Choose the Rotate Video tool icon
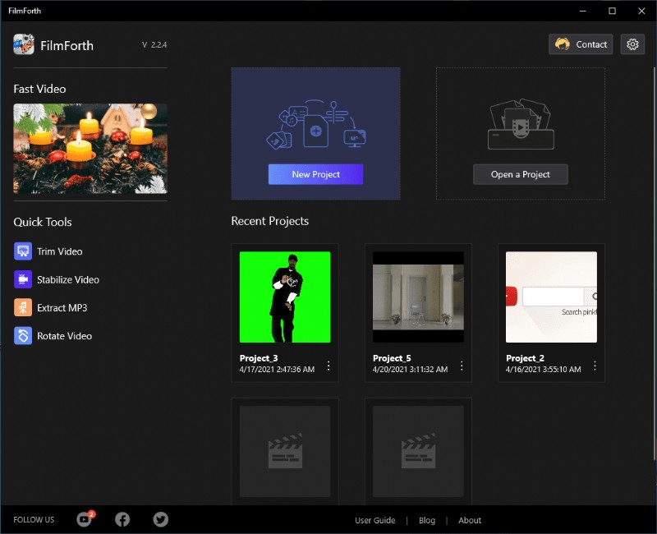The height and width of the screenshot is (534, 657). (23, 336)
